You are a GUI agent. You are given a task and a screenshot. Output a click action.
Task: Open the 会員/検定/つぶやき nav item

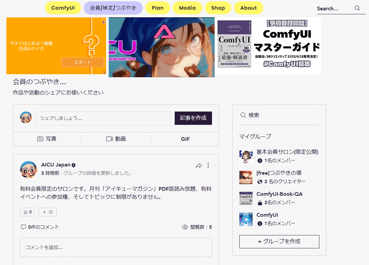[x=113, y=8]
